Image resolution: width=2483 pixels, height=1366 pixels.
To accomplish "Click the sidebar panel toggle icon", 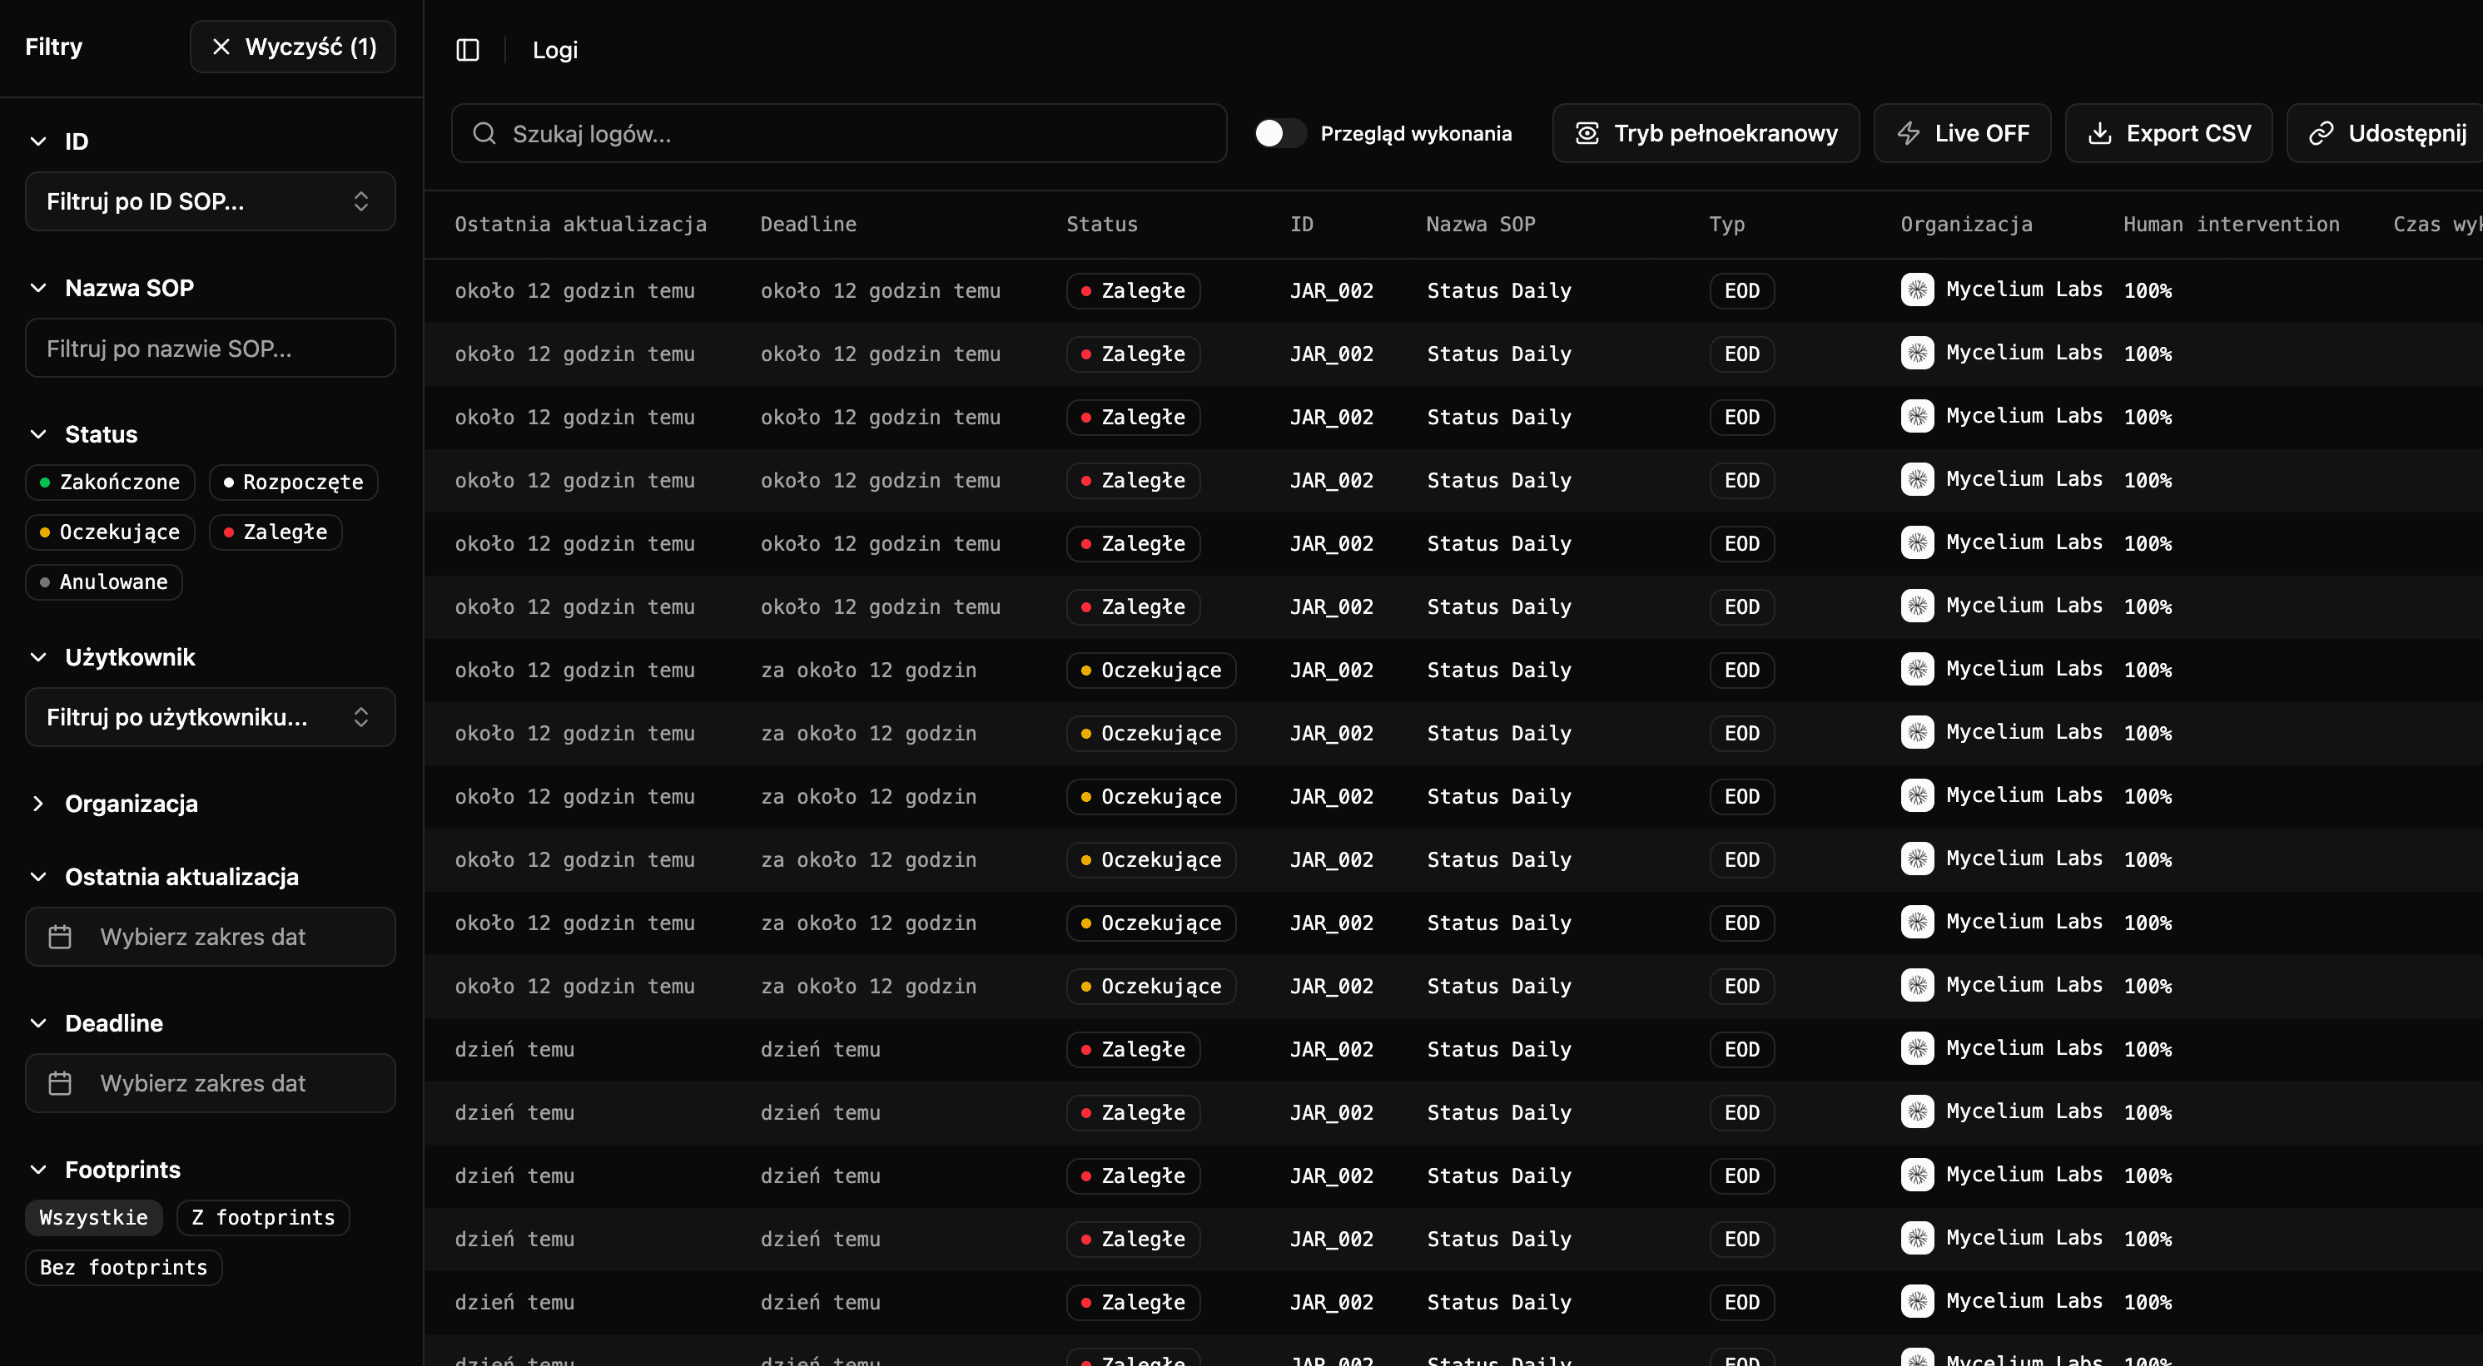I will pyautogui.click(x=468, y=50).
